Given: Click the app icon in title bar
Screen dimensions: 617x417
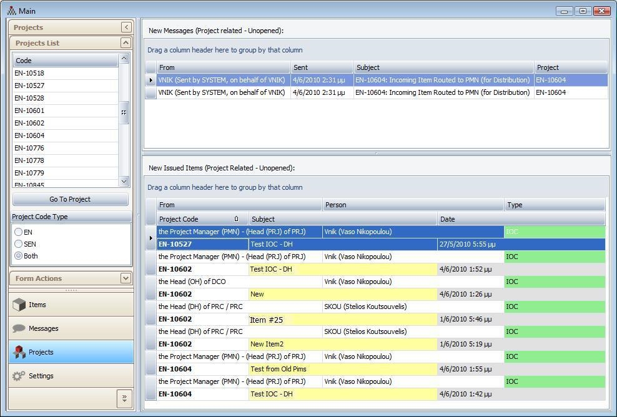Looking at the screenshot, I should click(x=11, y=11).
